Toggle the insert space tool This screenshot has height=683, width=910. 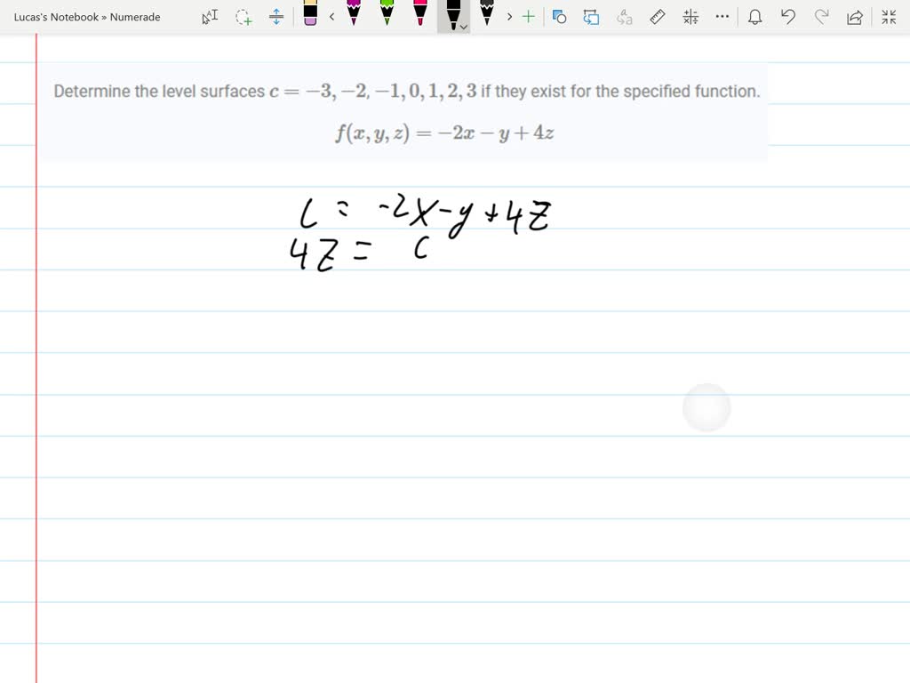click(277, 16)
